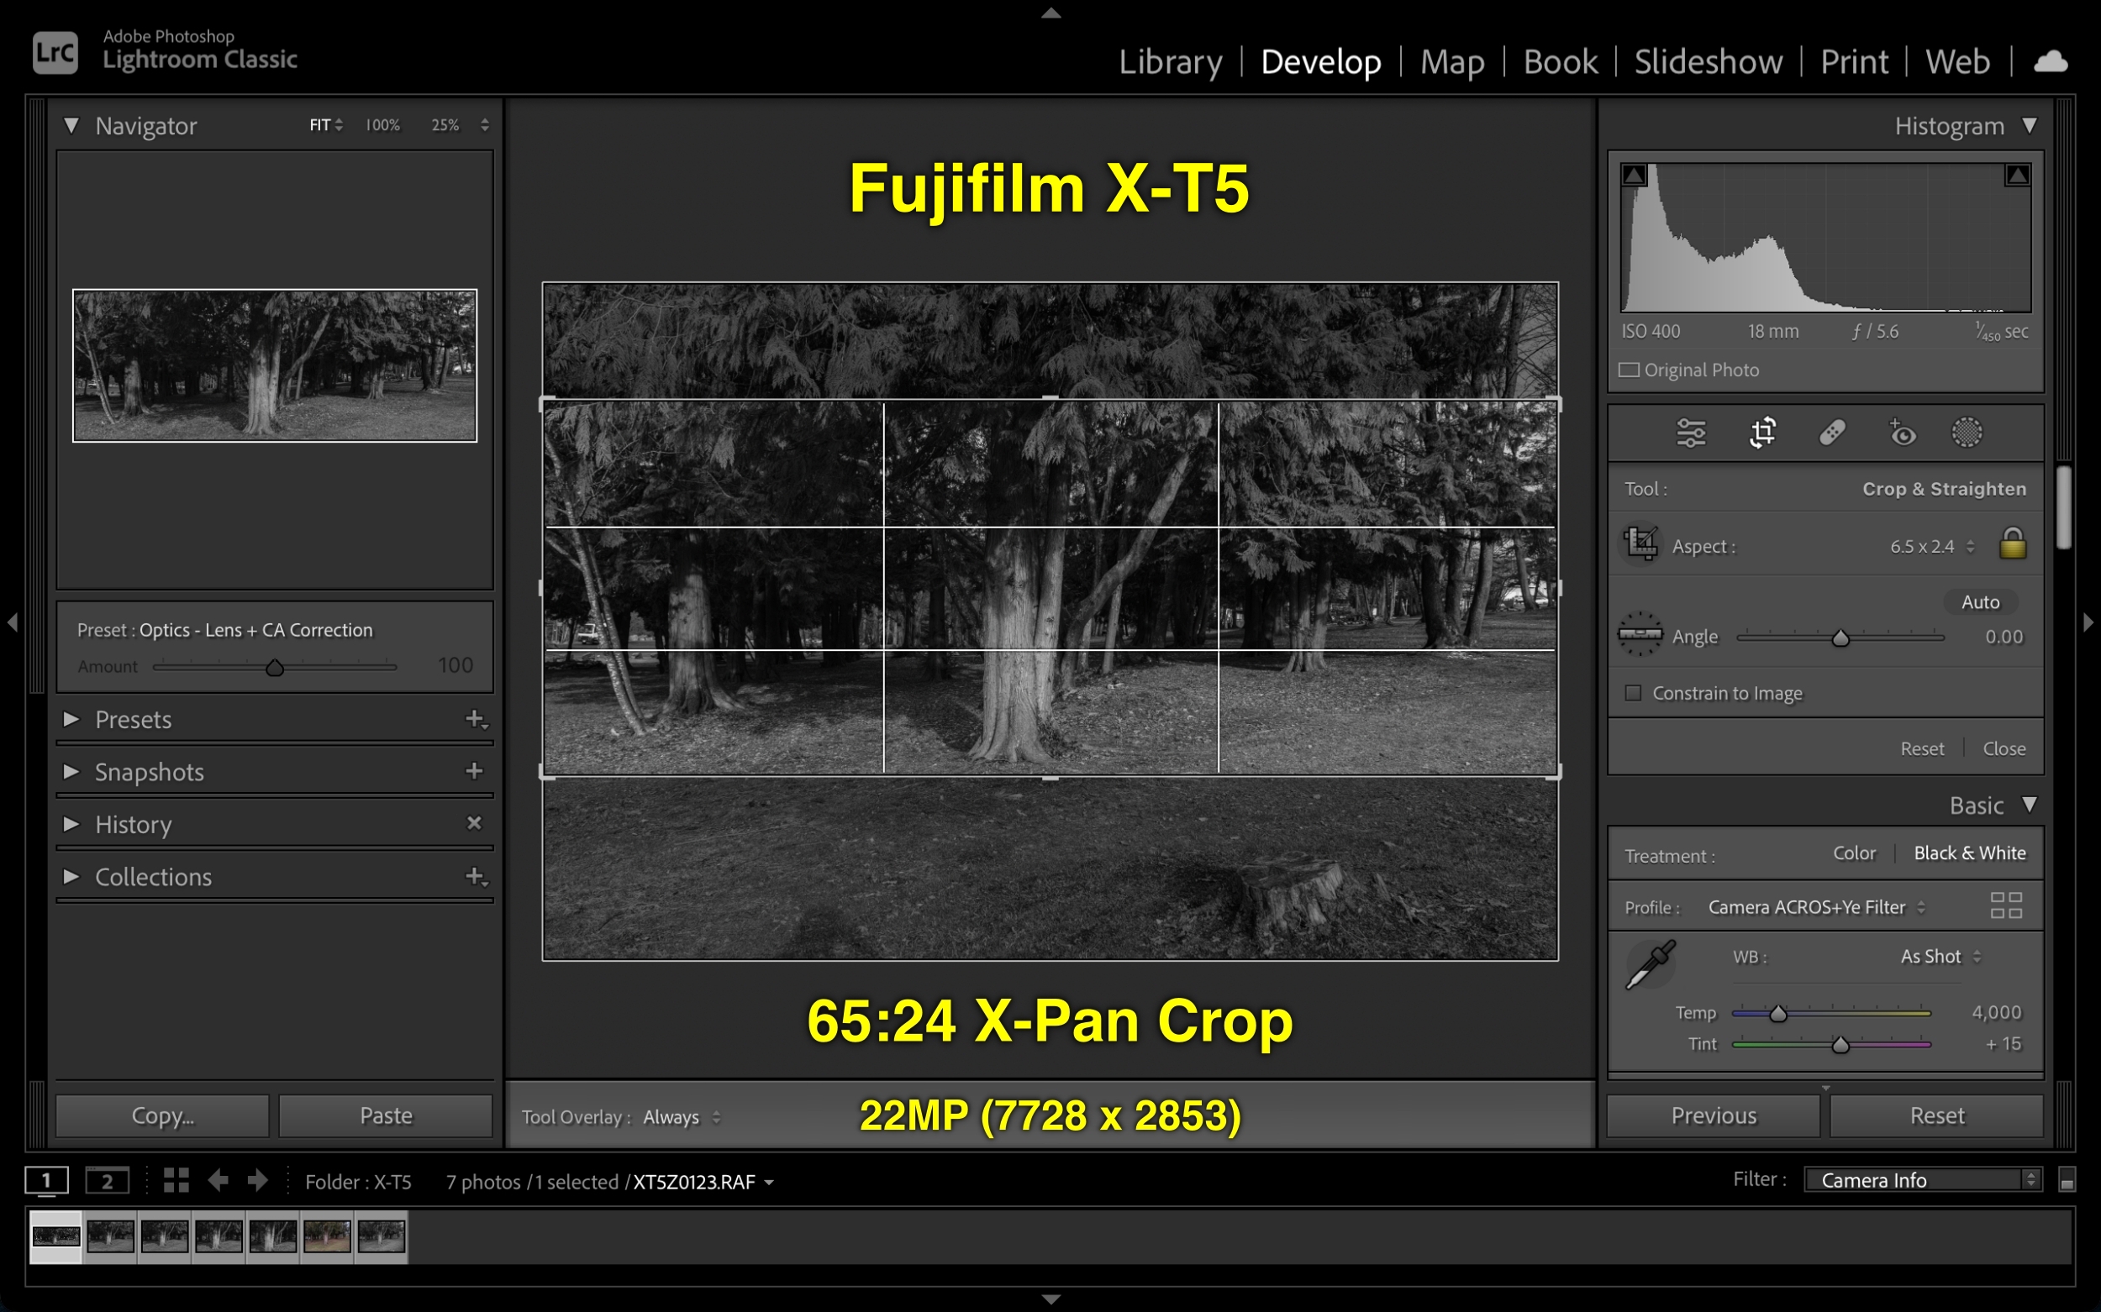Toggle the filter switch beside Camera Info
The image size is (2101, 1312).
click(2067, 1180)
